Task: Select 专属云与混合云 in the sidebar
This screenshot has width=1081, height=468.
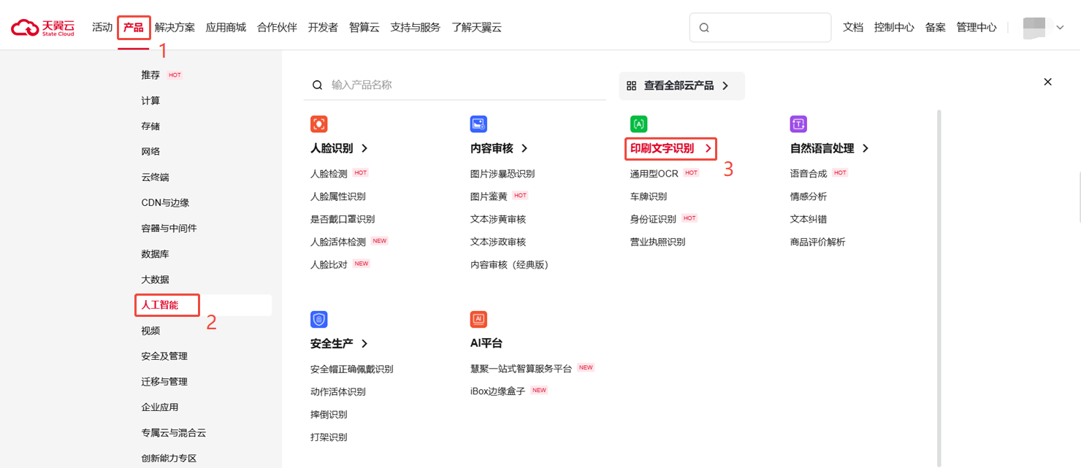Action: [x=174, y=433]
